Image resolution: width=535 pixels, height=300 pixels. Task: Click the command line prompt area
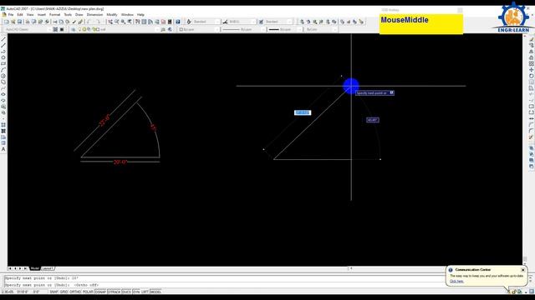click(225, 285)
